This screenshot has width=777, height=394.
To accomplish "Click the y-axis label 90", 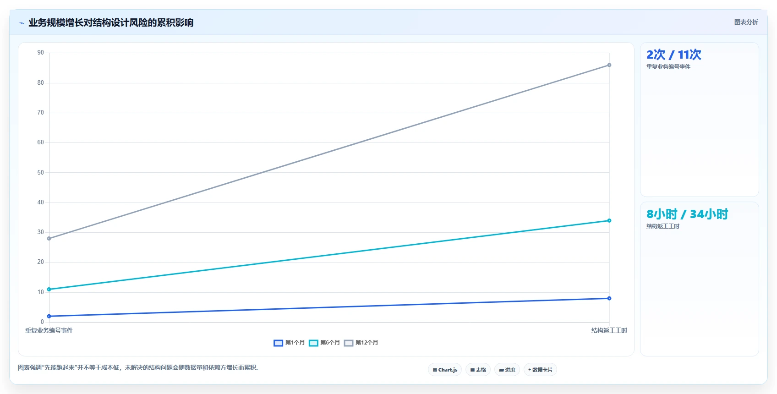I will 41,53.
